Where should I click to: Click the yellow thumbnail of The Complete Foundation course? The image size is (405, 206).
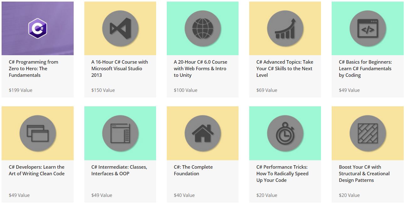[x=202, y=133]
